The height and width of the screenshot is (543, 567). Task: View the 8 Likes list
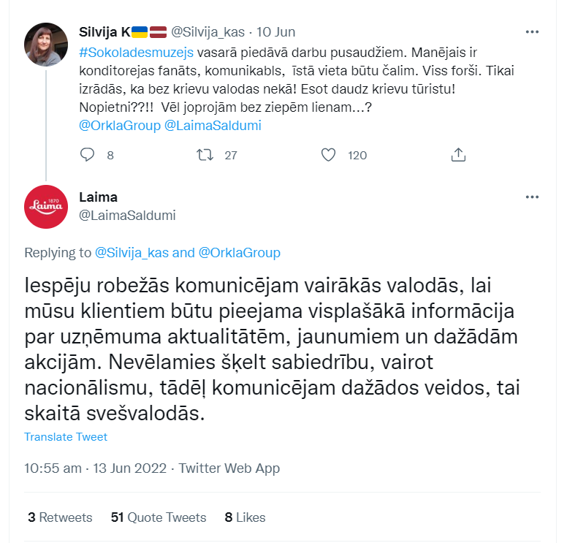click(245, 517)
